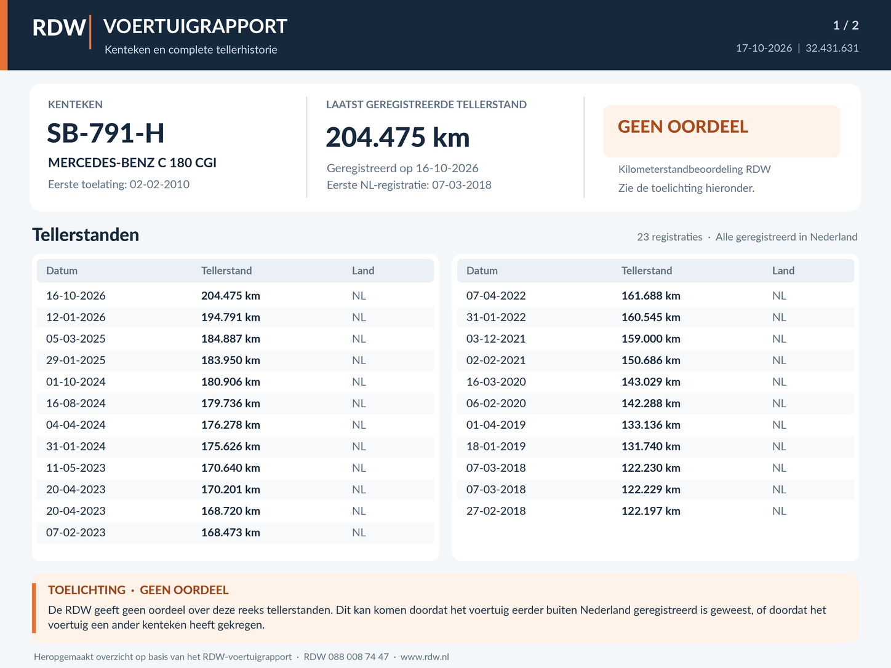Image resolution: width=891 pixels, height=668 pixels.
Task: Click the date 07-04-2022
Action: pos(496,296)
